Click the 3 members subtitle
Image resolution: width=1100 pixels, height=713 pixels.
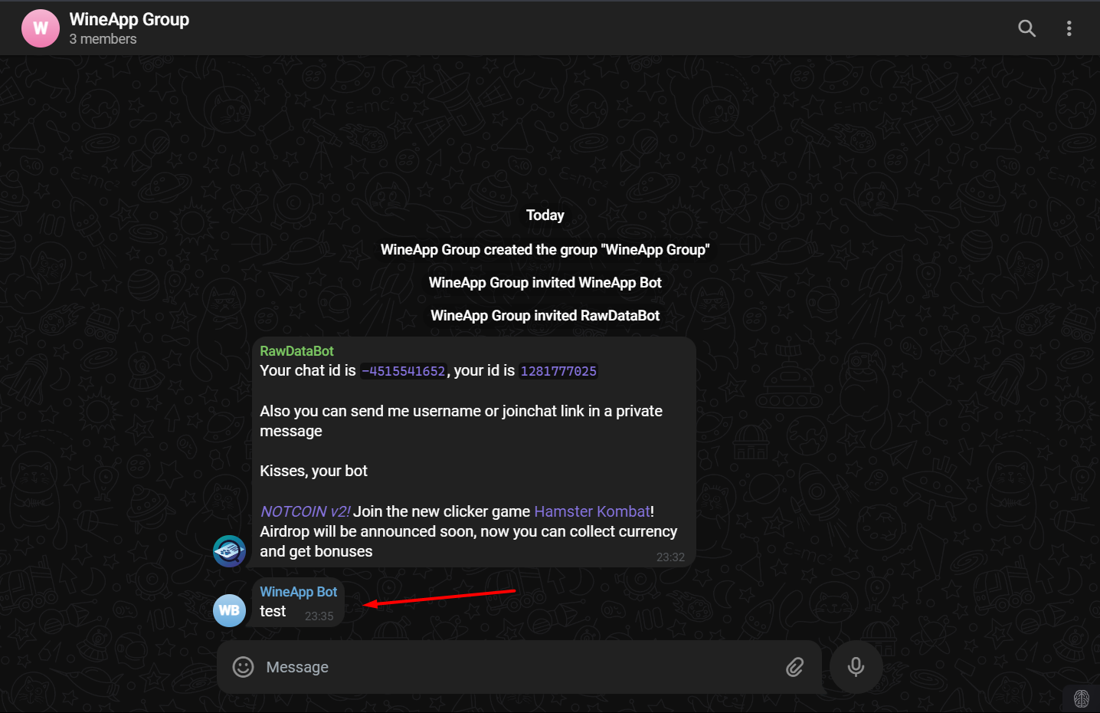click(103, 39)
